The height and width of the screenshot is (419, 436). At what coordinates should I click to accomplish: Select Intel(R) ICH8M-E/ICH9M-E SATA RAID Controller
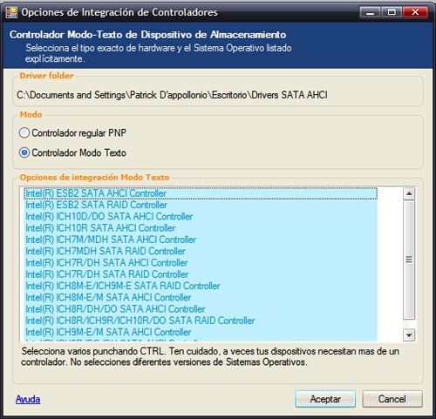pos(201,286)
